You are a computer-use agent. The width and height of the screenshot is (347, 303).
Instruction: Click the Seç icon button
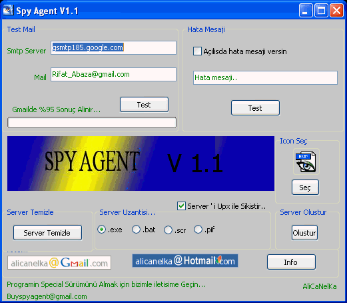305,188
